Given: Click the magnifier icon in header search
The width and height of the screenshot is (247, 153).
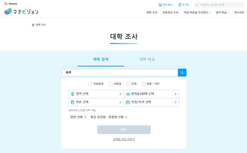Looking at the screenshot, I should coord(197,5).
